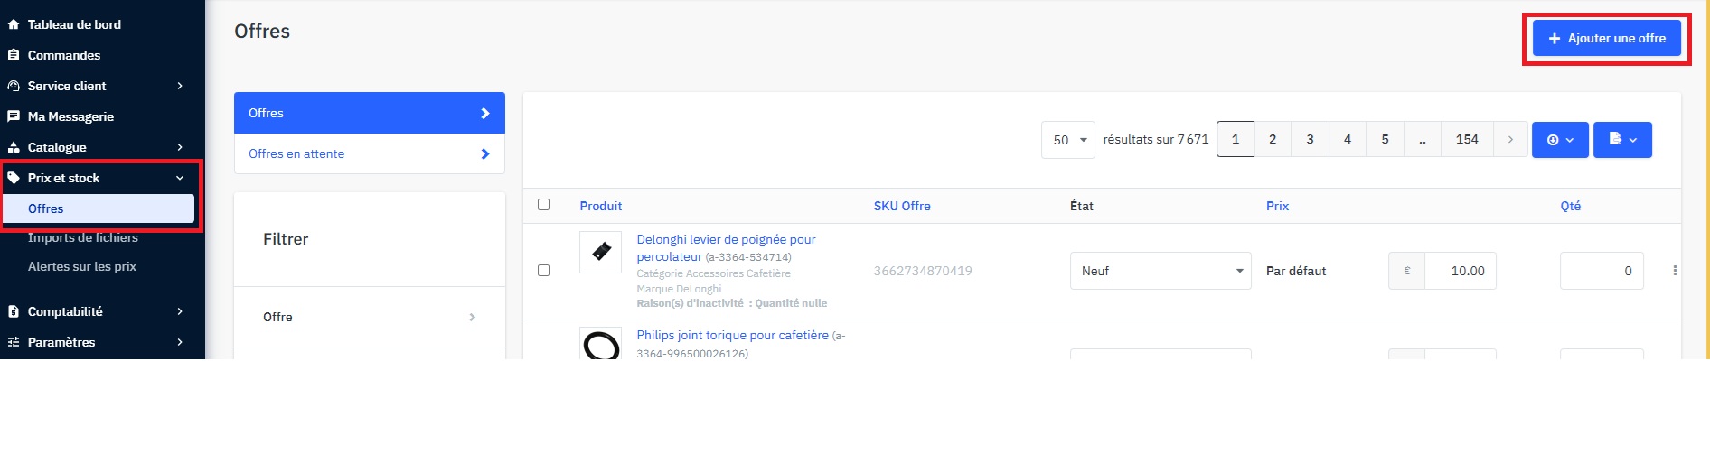The height and width of the screenshot is (463, 1710).
Task: Switch to Offres en attente tab
Action: coord(369,153)
